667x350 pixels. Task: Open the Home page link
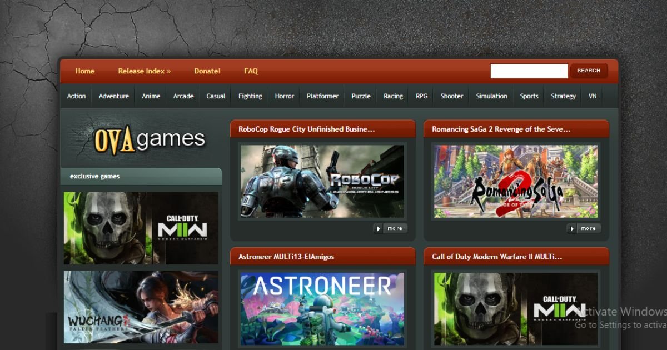(x=85, y=71)
